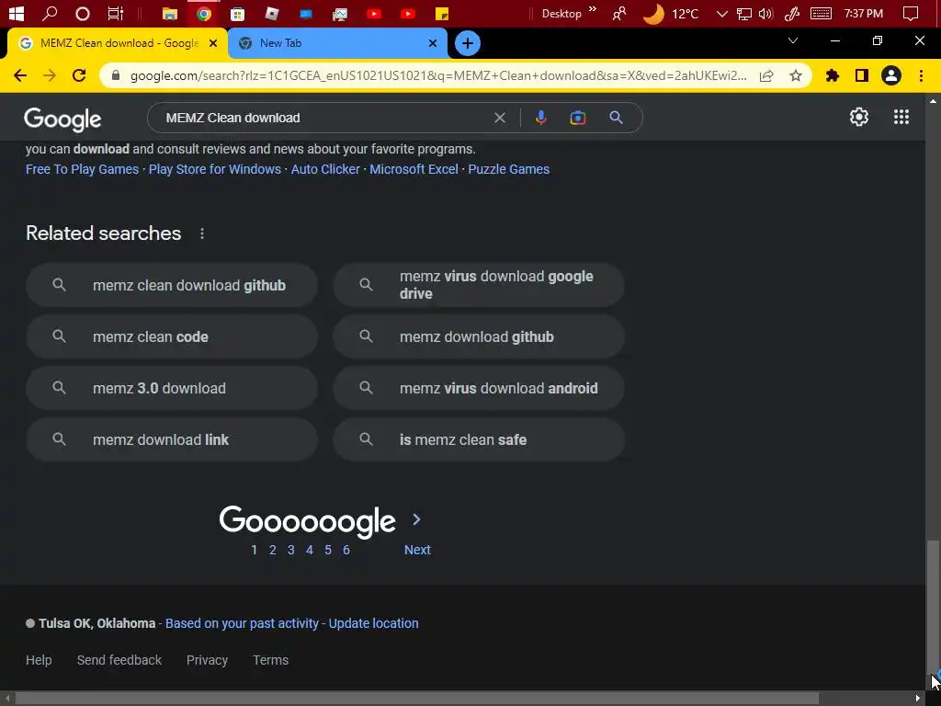Open the Chrome profile avatar

[x=891, y=75]
